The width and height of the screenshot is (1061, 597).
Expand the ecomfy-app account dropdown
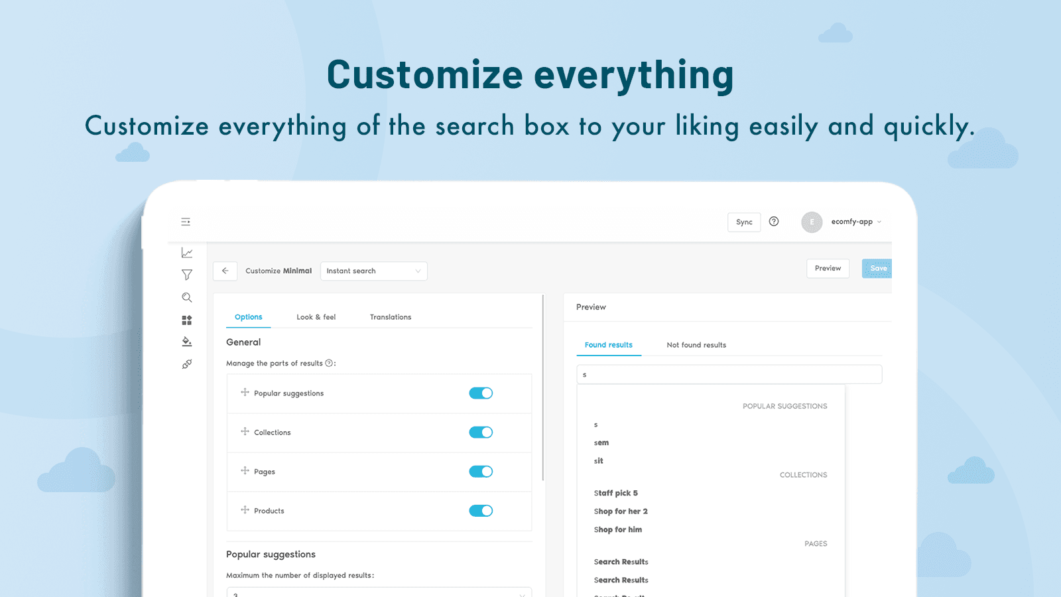[855, 222]
